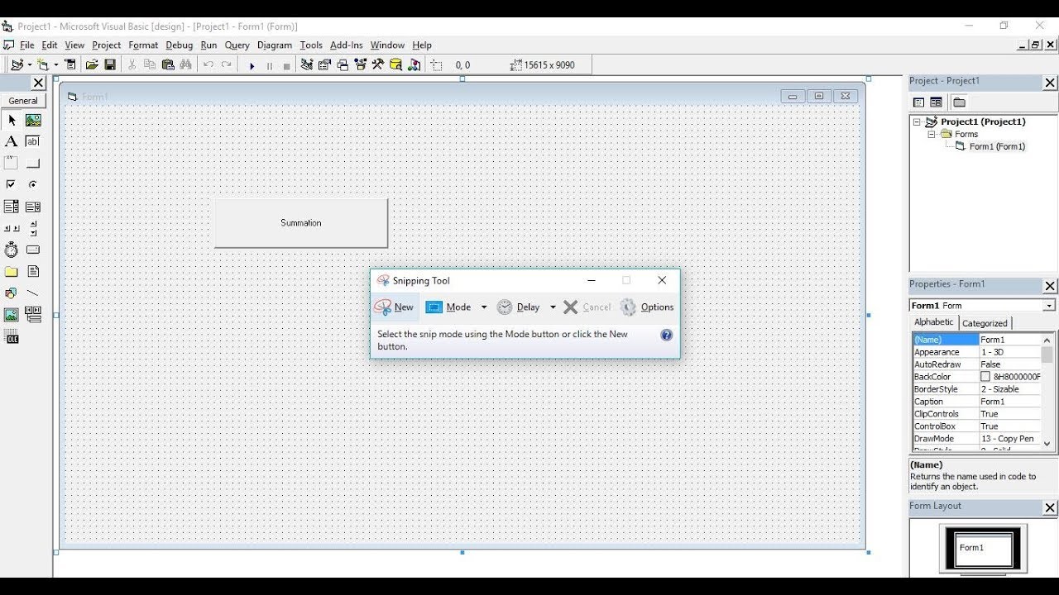1059x595 pixels.
Task: Select the horizontal scrollbar control tool
Action: (x=12, y=228)
